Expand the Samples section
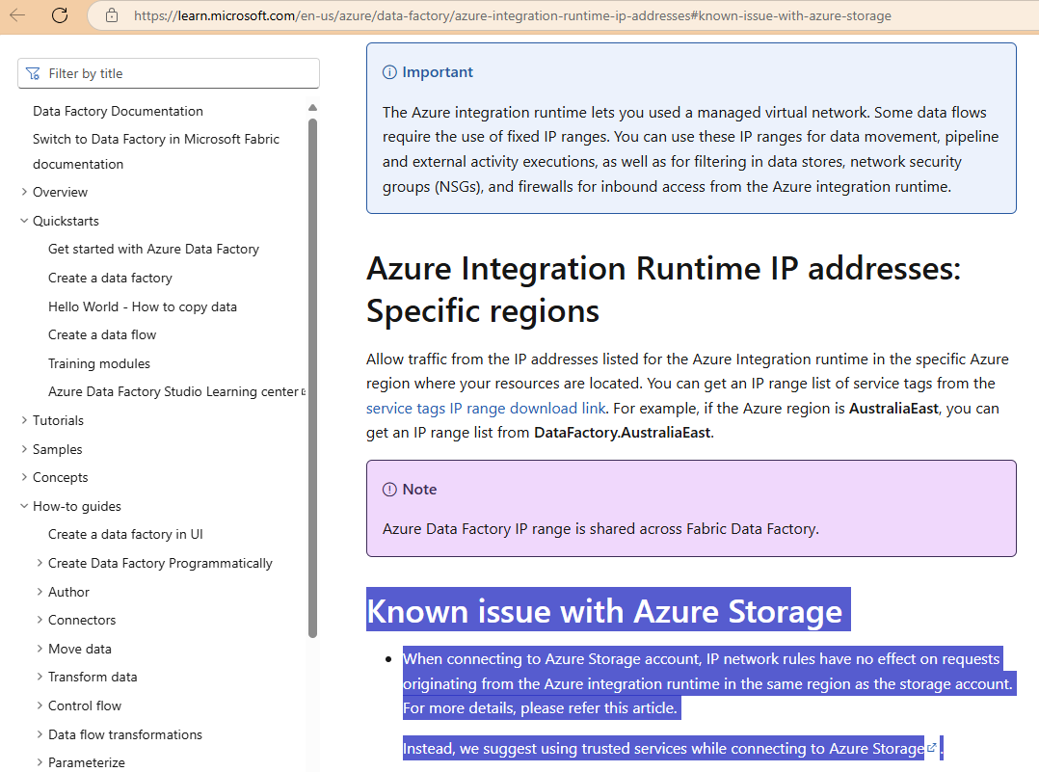The image size is (1039, 772). pyautogui.click(x=24, y=448)
